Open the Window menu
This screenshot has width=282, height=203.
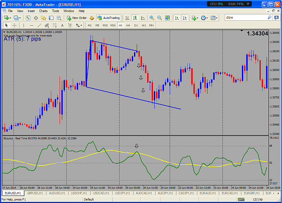(x=69, y=11)
